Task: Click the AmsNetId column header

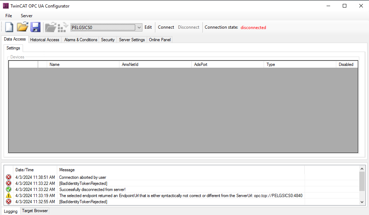Action: click(130, 64)
